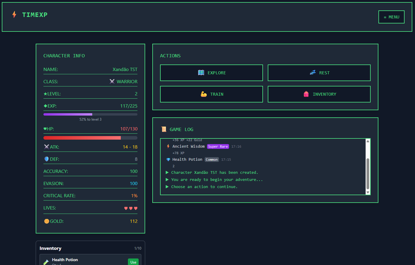Click the gold coin icon
Image resolution: width=415 pixels, height=265 pixels.
[x=46, y=221]
